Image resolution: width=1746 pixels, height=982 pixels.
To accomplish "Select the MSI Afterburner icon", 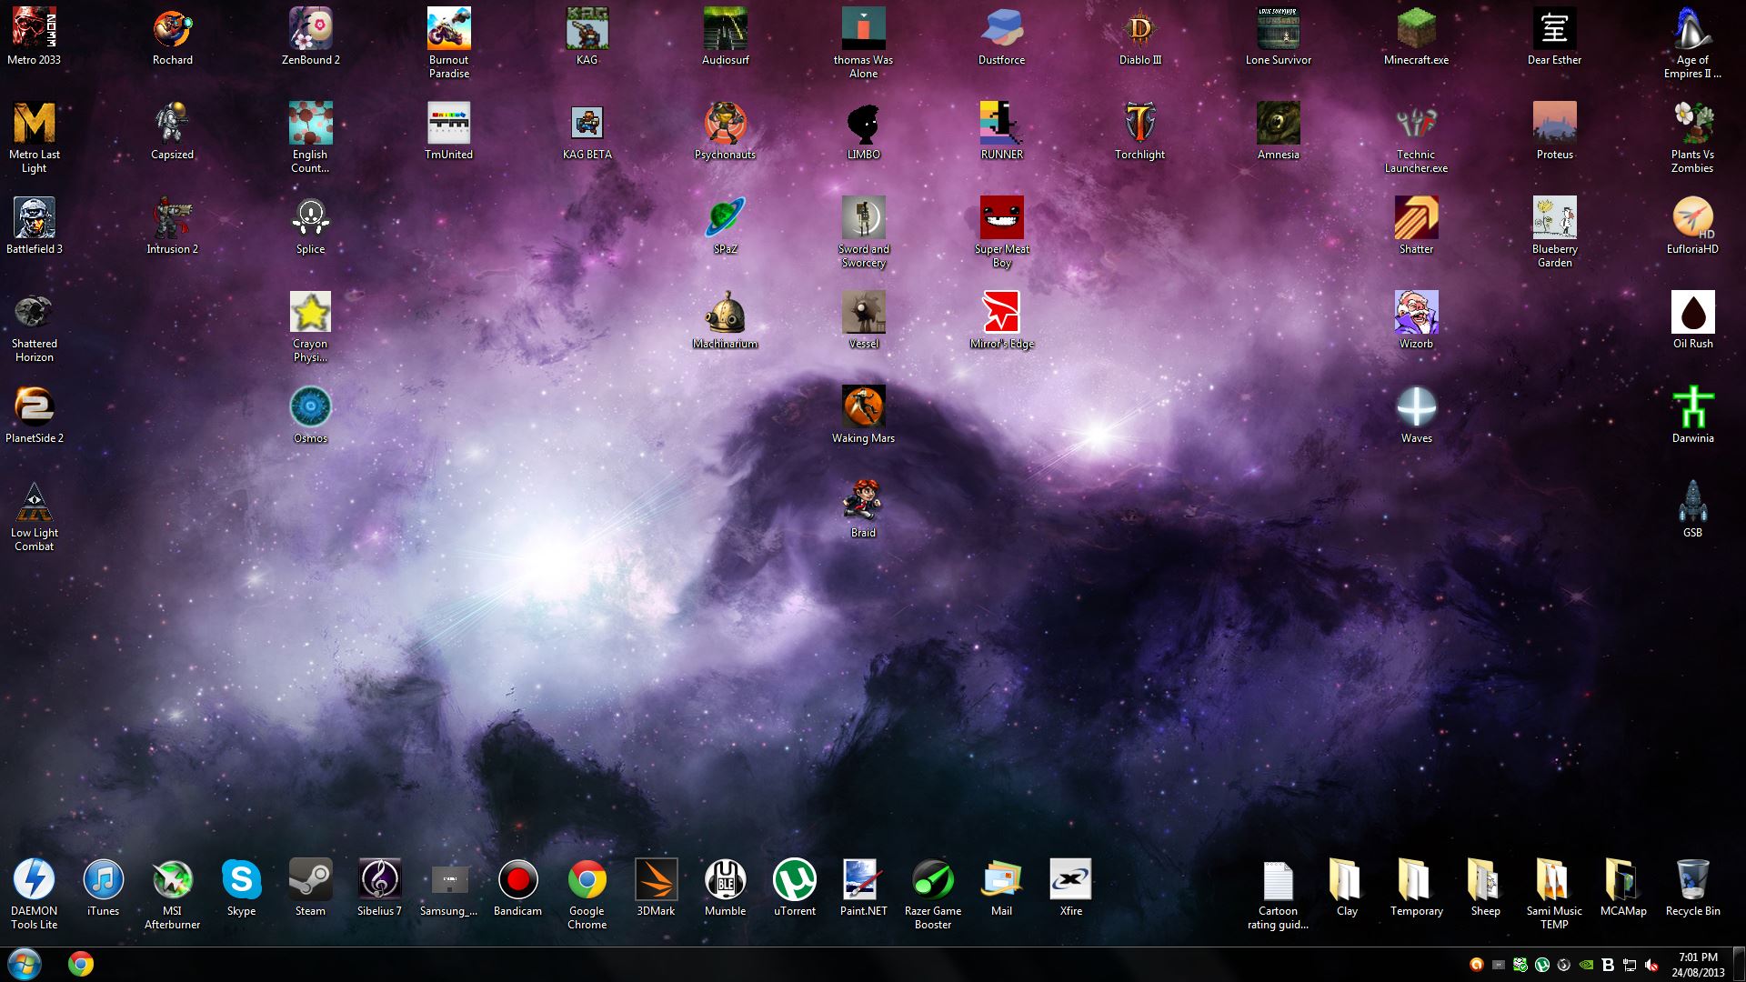I will click(173, 896).
